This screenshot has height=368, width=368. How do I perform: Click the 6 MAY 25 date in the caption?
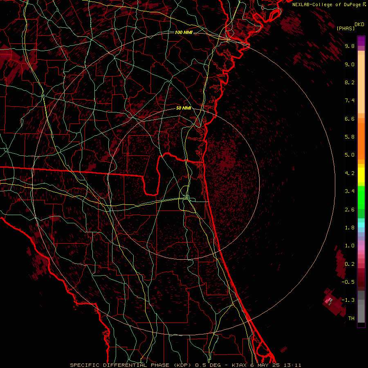point(265,365)
